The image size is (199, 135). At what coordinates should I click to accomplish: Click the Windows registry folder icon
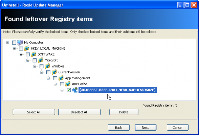(x=47, y=66)
